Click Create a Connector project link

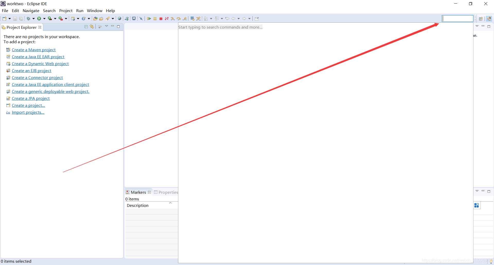(37, 77)
